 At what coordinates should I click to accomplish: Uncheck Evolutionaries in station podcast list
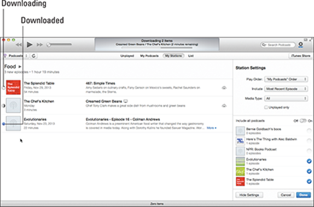point(309,161)
